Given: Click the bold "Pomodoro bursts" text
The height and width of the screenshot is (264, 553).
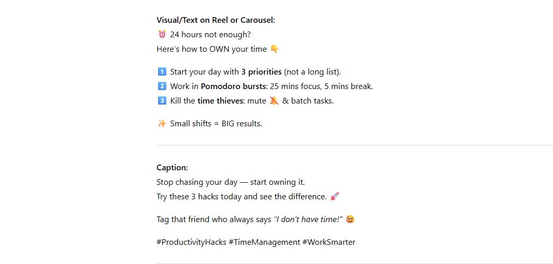Looking at the screenshot, I should click(x=233, y=86).
